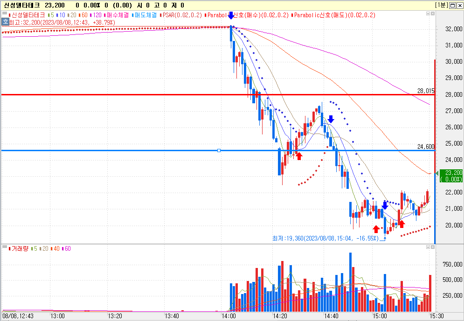Select the 신성델타테크 price series legend
The image size is (464, 321).
27,15
